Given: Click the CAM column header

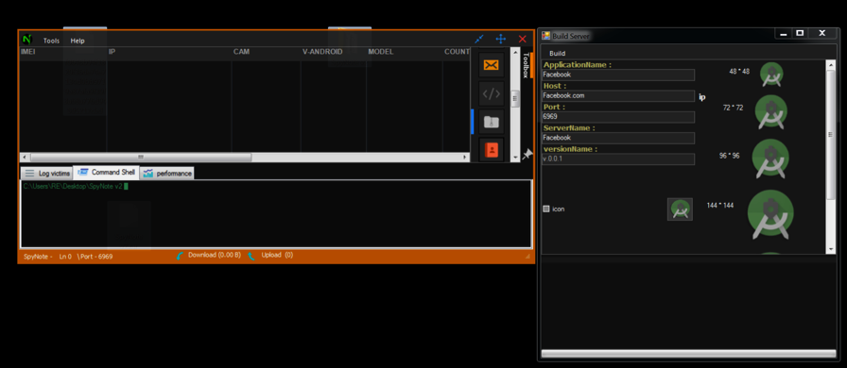Looking at the screenshot, I should [241, 52].
